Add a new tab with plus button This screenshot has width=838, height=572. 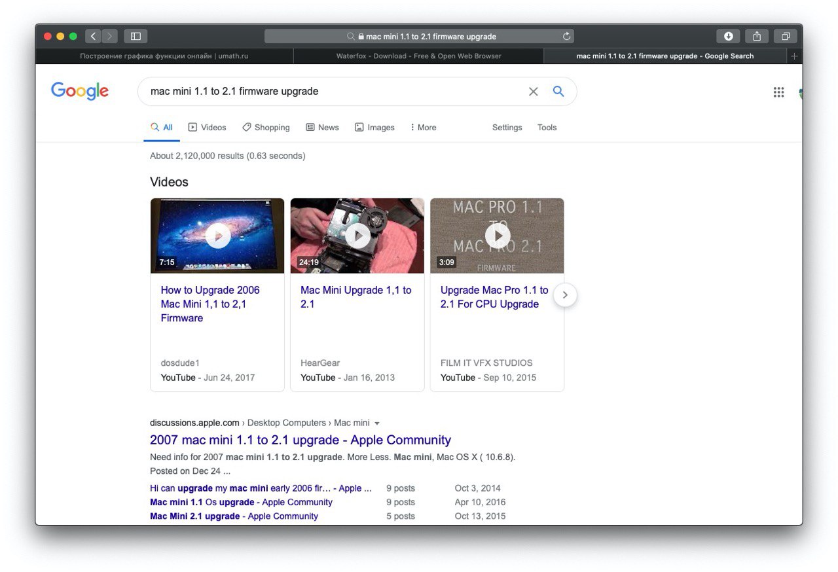click(794, 56)
